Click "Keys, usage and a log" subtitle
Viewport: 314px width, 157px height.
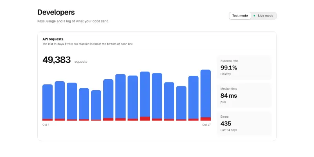[73, 21]
